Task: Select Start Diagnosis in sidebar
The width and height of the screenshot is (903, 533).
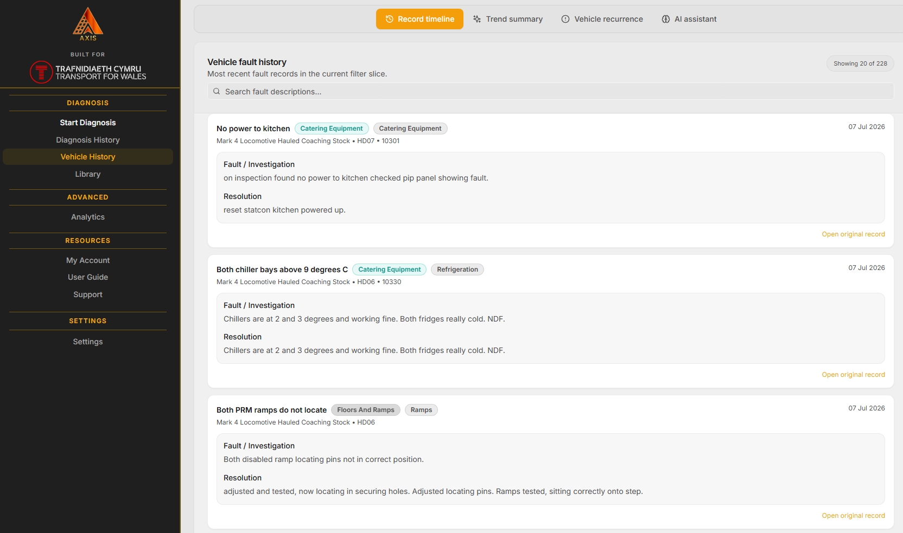Action: click(x=88, y=123)
